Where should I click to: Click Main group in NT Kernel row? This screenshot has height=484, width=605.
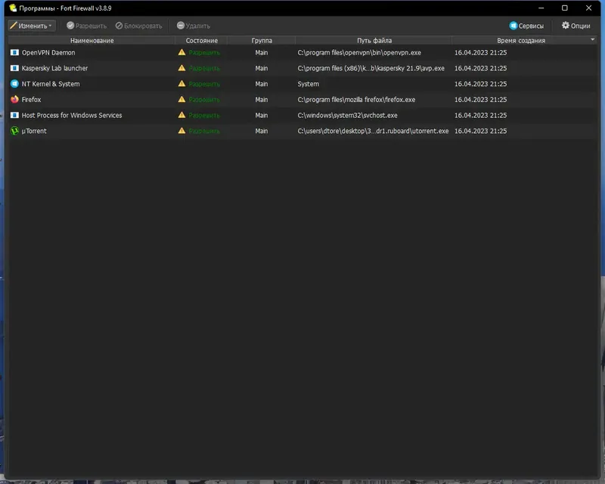point(261,84)
